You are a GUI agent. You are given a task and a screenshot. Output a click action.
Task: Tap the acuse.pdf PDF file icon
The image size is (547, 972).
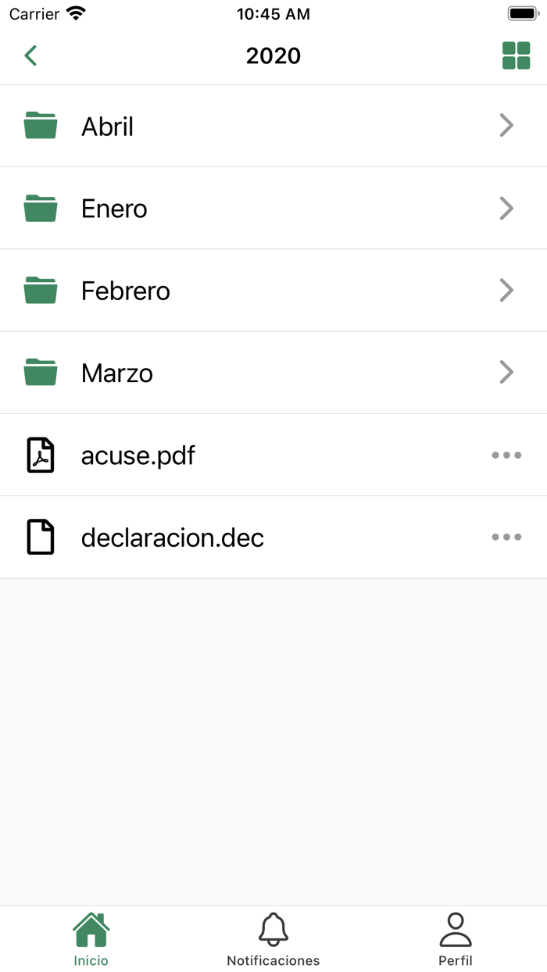[41, 455]
